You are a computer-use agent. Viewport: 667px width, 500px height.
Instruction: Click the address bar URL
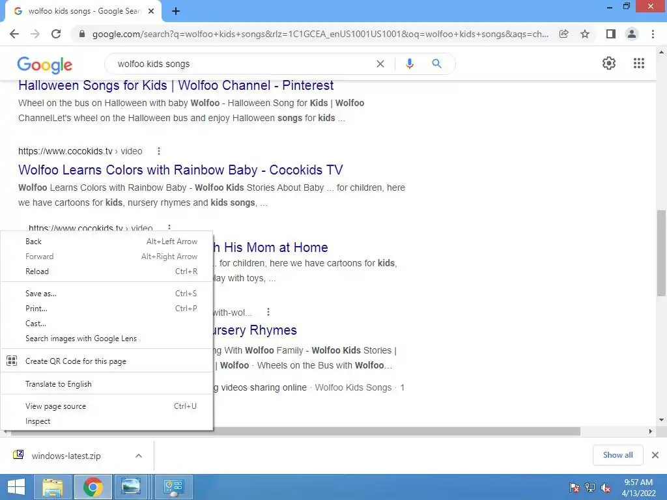(x=320, y=34)
